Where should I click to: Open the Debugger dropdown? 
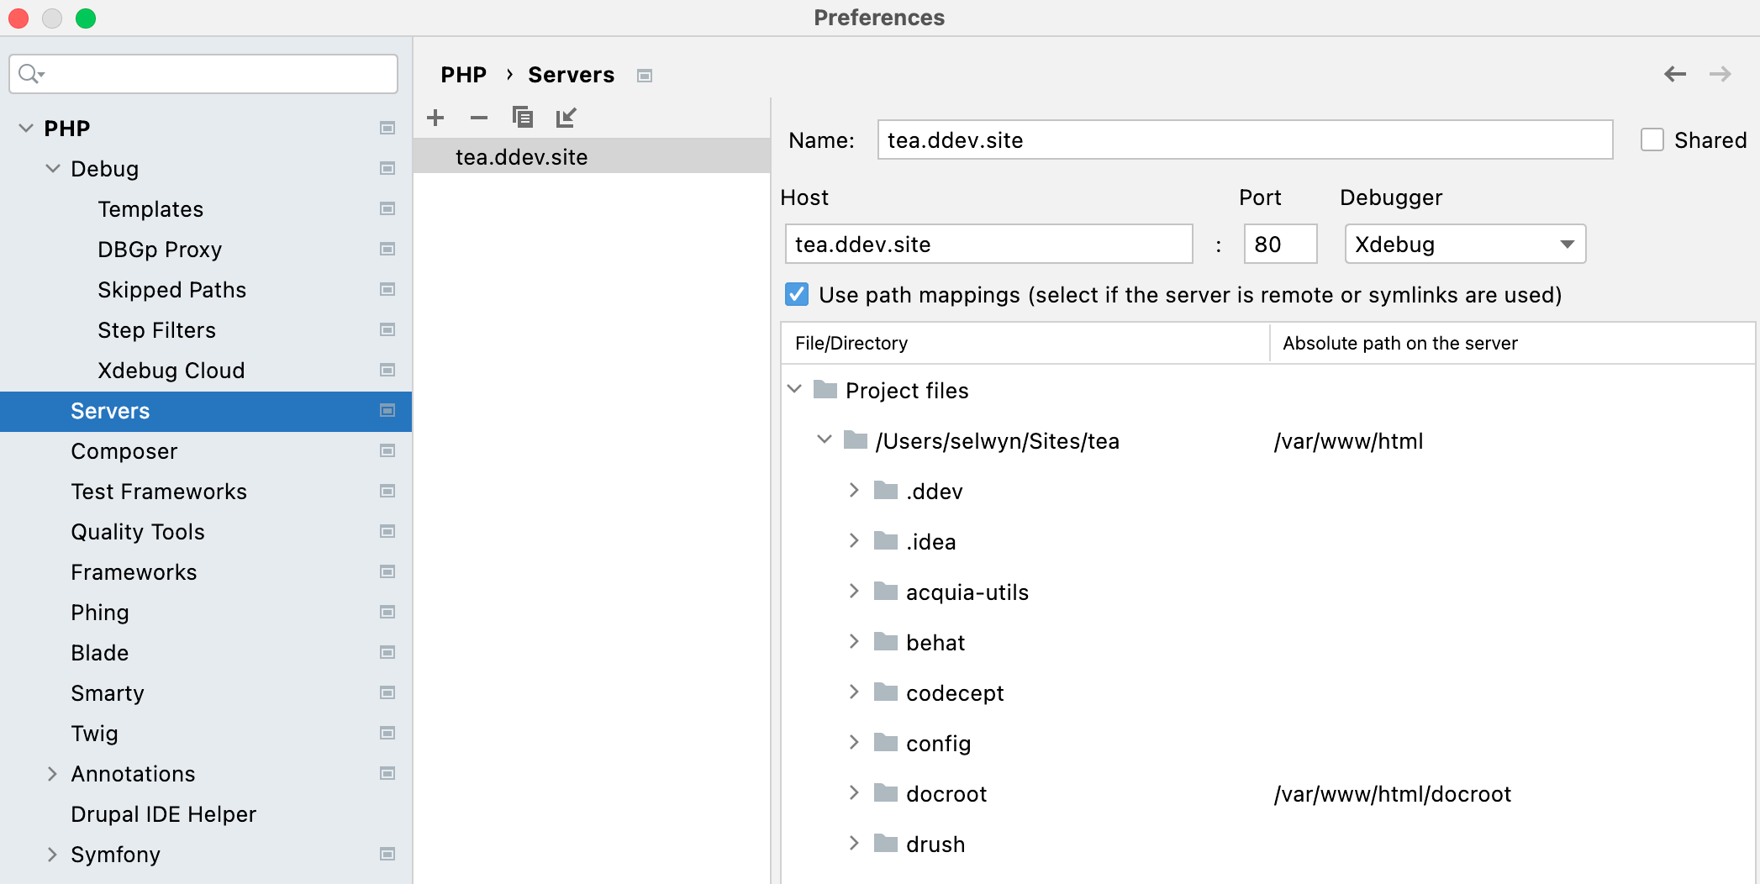click(1465, 244)
